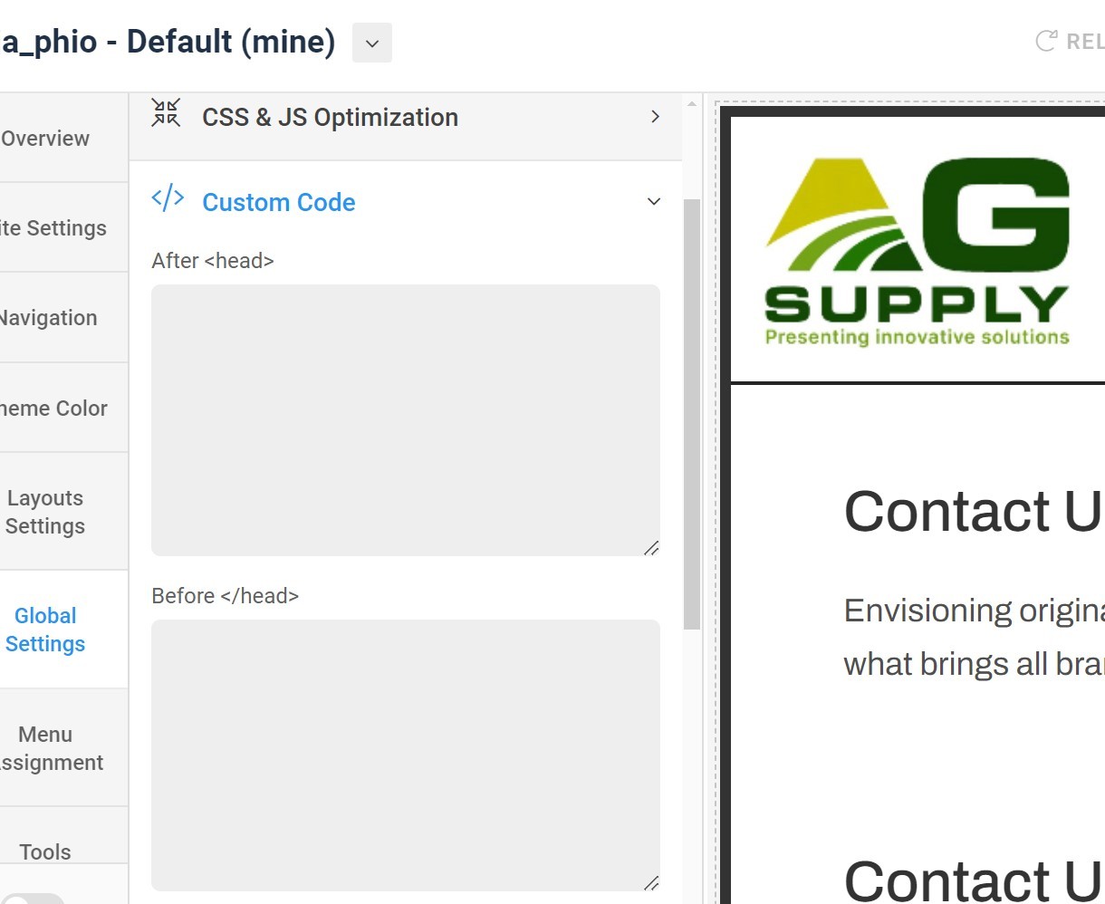Open the Navigation tab in sidebar
The height and width of the screenshot is (904, 1105).
pos(48,318)
